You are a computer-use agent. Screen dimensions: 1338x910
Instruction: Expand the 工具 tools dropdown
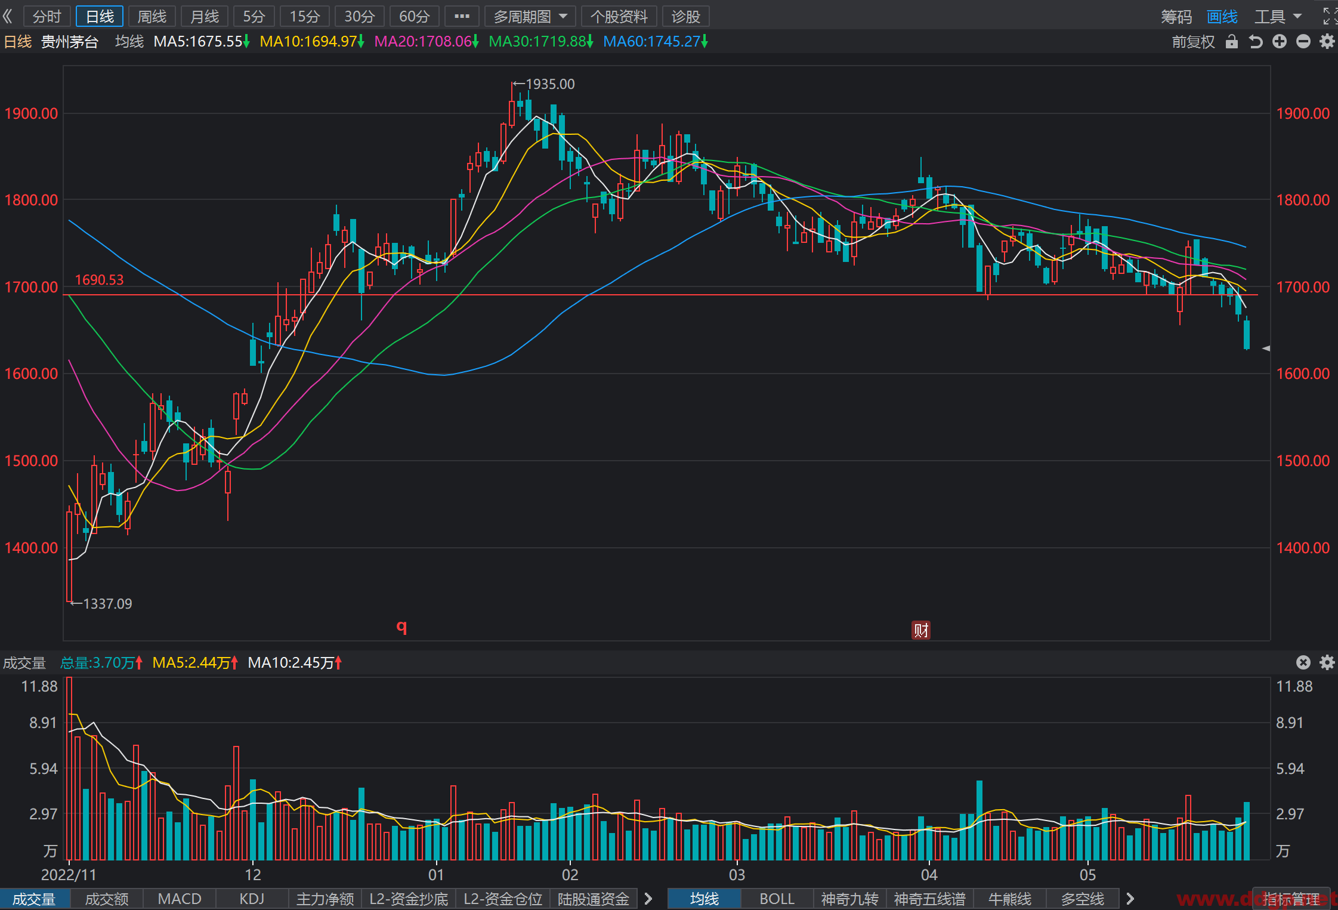tap(1278, 16)
